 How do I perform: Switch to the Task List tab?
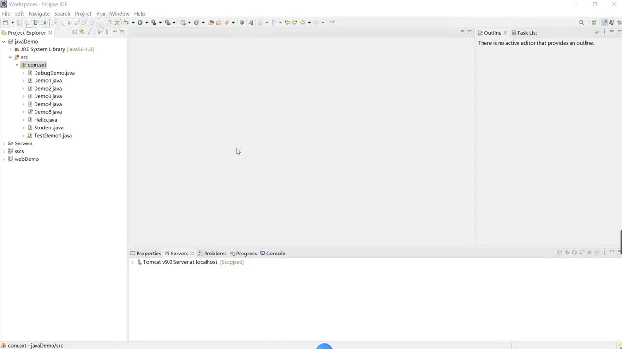(x=524, y=33)
